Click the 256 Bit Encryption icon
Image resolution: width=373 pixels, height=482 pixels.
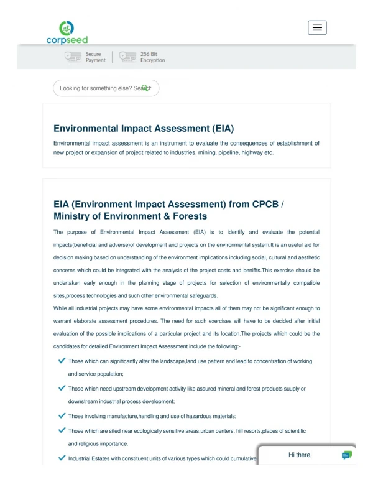coord(127,57)
